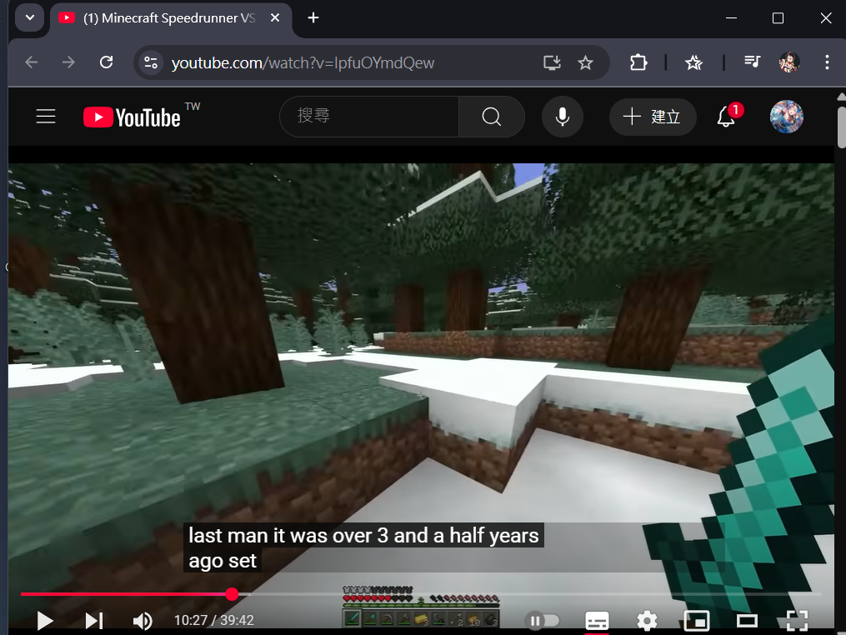Click the 10:27 / 39:42 time display

point(213,621)
